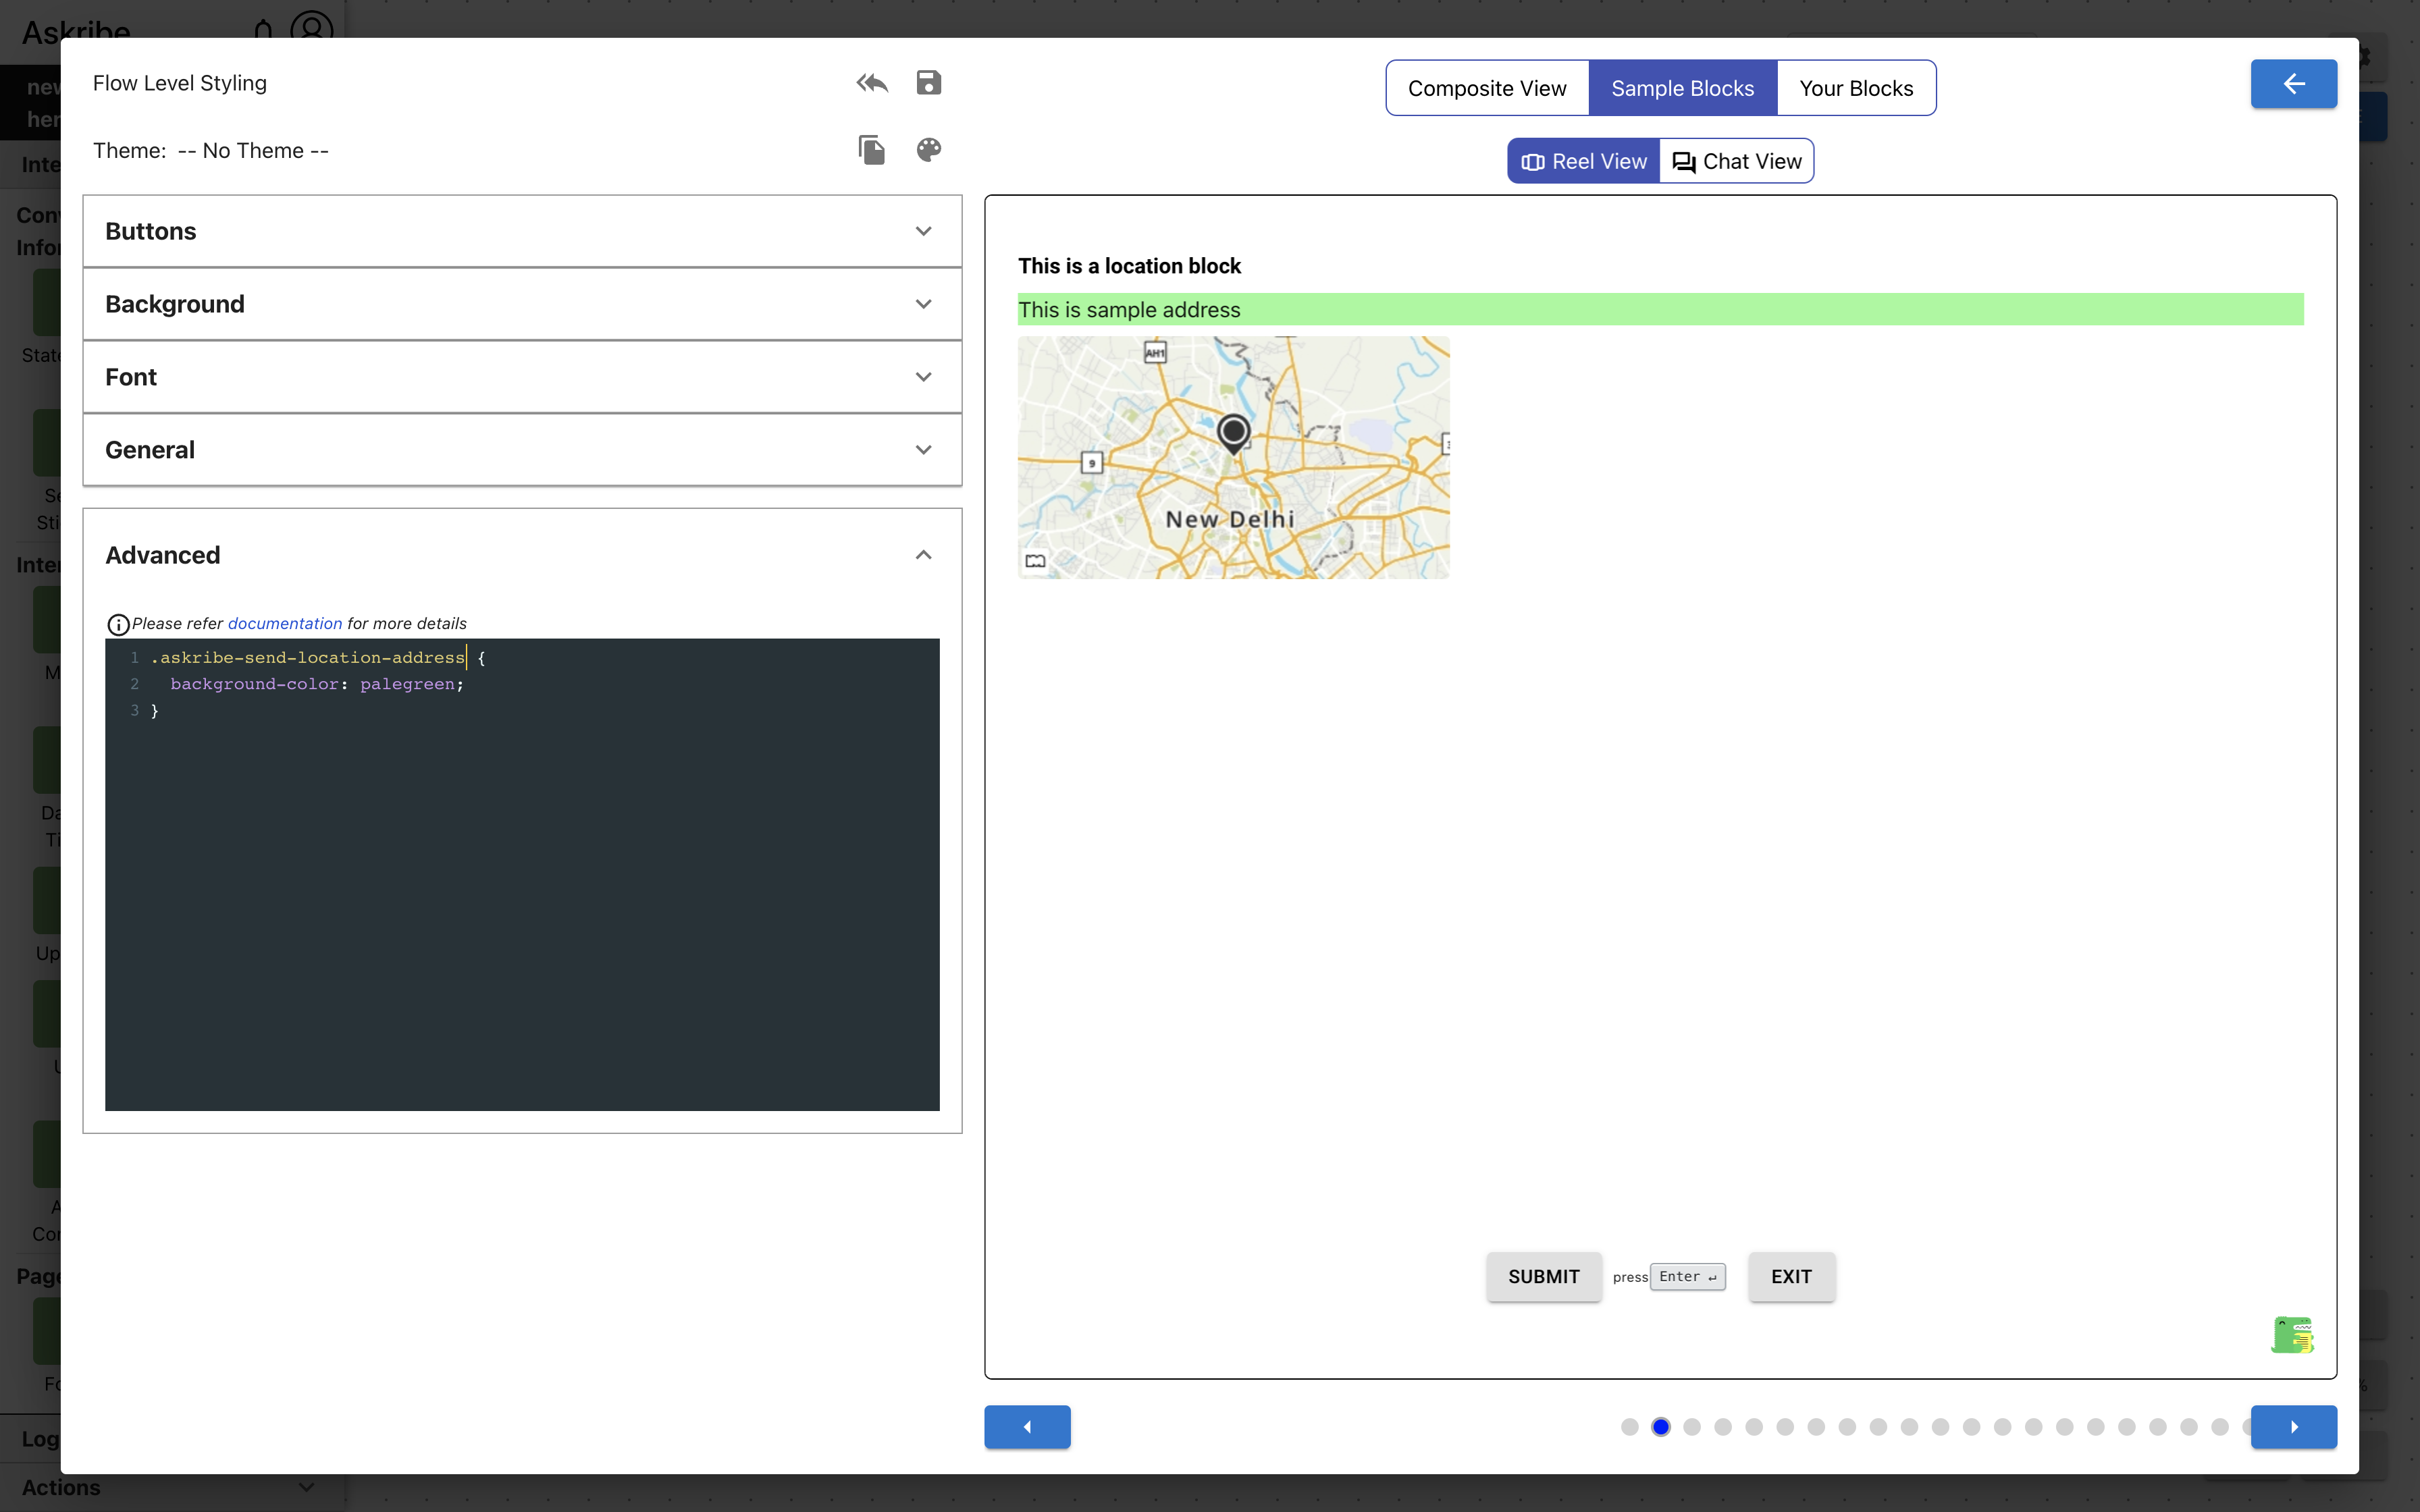
Task: Click the copy styles icon beside Theme
Action: pyautogui.click(x=871, y=150)
